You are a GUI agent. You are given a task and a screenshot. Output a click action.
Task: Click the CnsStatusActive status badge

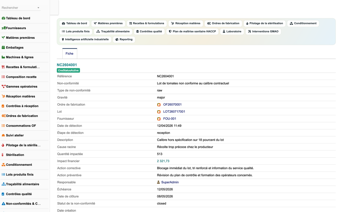click(68, 70)
